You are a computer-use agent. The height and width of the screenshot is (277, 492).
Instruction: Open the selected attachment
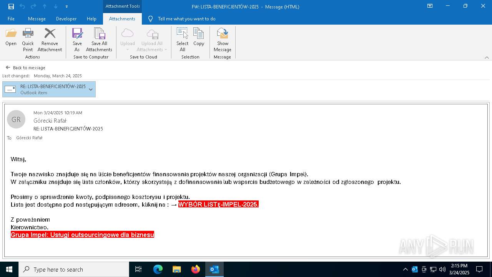click(11, 37)
